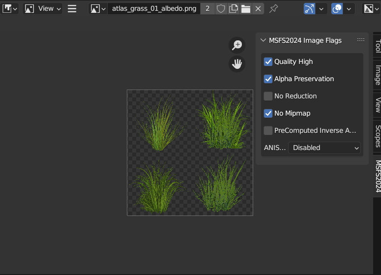Screen dimensions: 381x275
Task: Open the View mode dropdown
Action: (42, 9)
